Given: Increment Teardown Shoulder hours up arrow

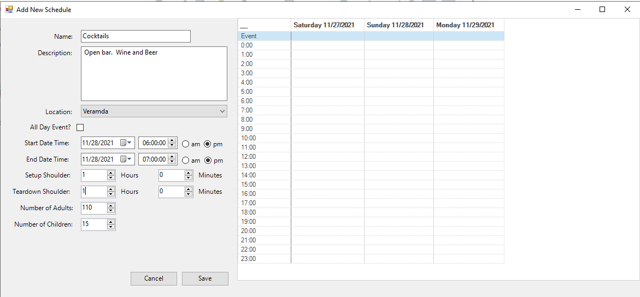Looking at the screenshot, I should pyautogui.click(x=111, y=189).
